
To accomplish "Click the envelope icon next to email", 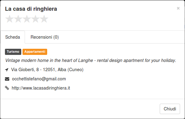I will [7, 79].
